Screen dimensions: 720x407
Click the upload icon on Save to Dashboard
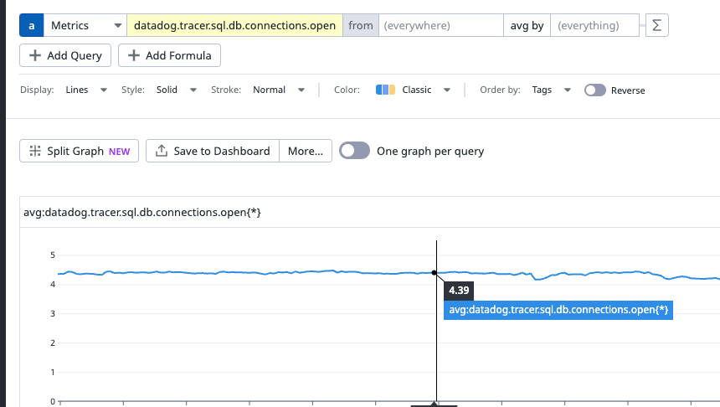(x=162, y=151)
